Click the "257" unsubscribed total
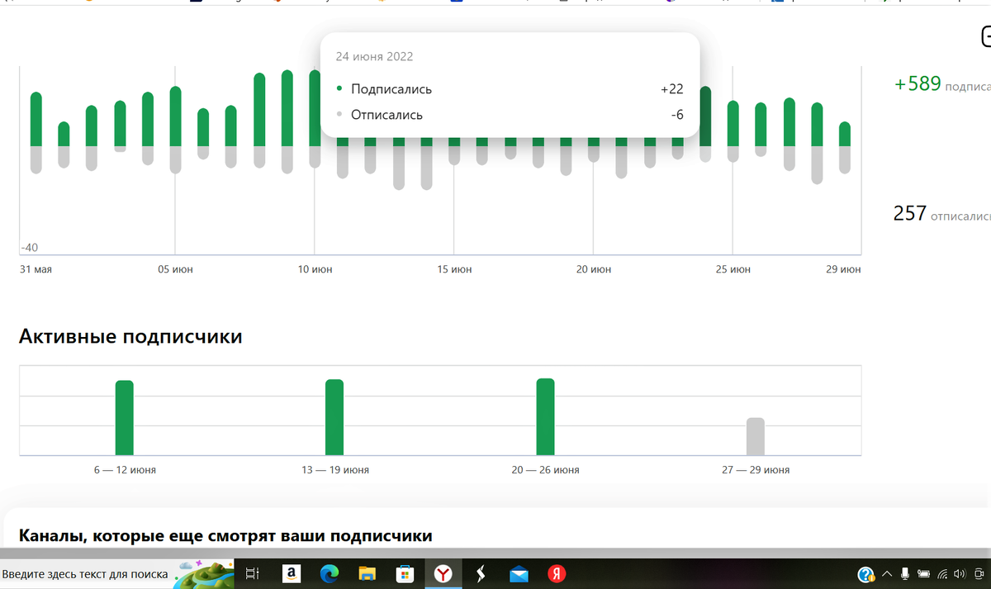Viewport: 991px width, 589px height. tap(909, 213)
